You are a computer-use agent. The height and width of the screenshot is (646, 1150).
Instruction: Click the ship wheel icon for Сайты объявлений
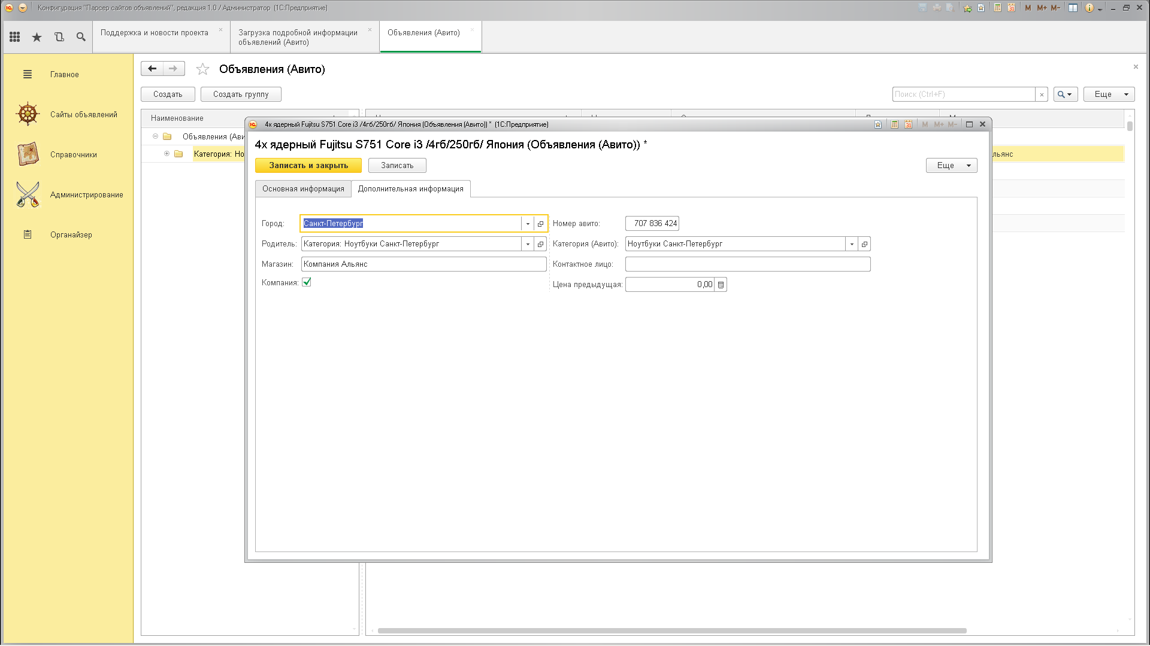(x=28, y=114)
